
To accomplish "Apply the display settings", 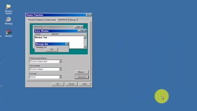I will click(85, 84).
